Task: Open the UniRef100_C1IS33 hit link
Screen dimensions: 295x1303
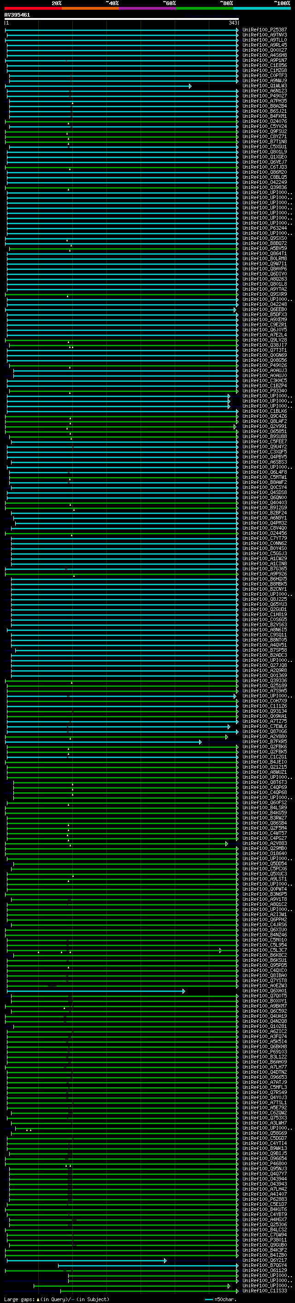Action: pos(264,1291)
